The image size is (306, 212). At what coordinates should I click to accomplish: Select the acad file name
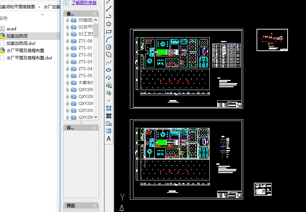coord(11,29)
